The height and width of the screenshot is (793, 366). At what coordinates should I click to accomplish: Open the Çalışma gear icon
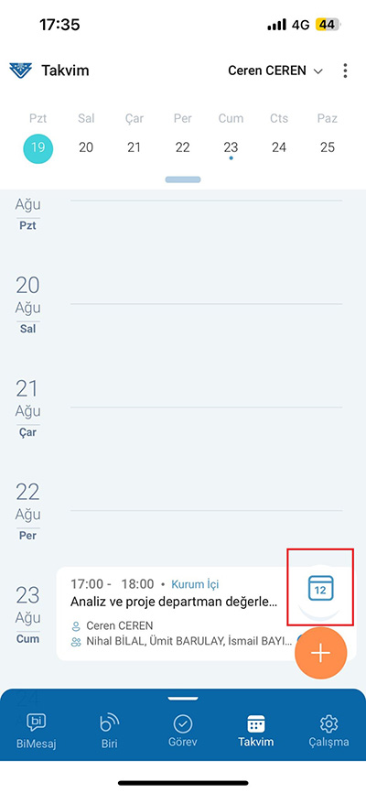pyautogui.click(x=329, y=723)
